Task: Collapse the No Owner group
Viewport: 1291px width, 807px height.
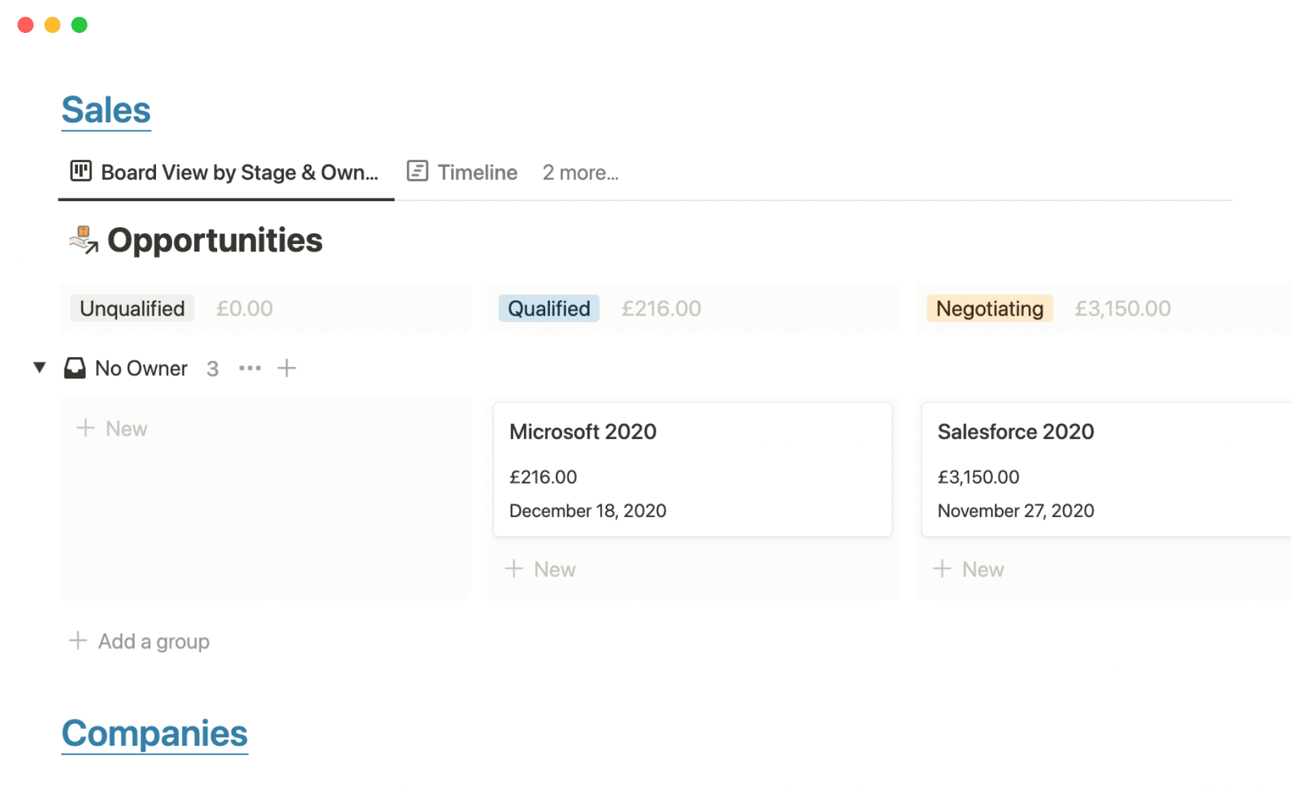Action: pyautogui.click(x=40, y=367)
